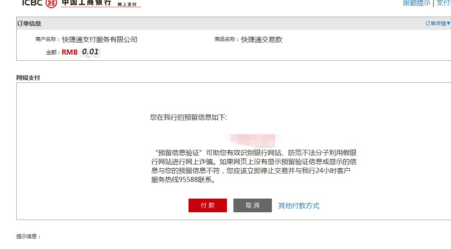
Task: Click the RMB currency label
Action: click(x=70, y=52)
